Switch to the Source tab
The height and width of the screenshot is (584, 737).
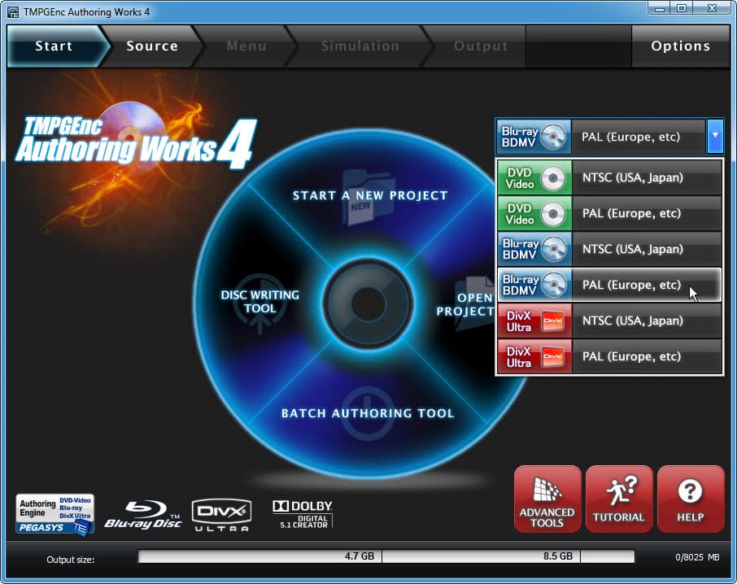tap(152, 46)
